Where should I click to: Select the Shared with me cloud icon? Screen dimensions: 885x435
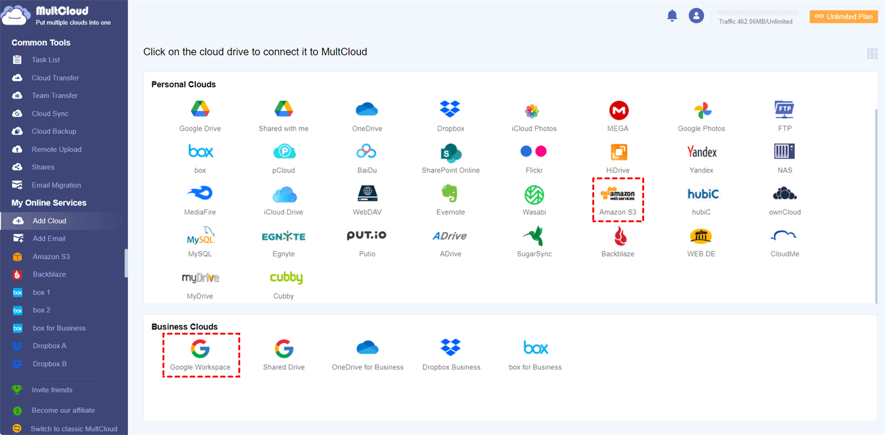pyautogui.click(x=284, y=110)
